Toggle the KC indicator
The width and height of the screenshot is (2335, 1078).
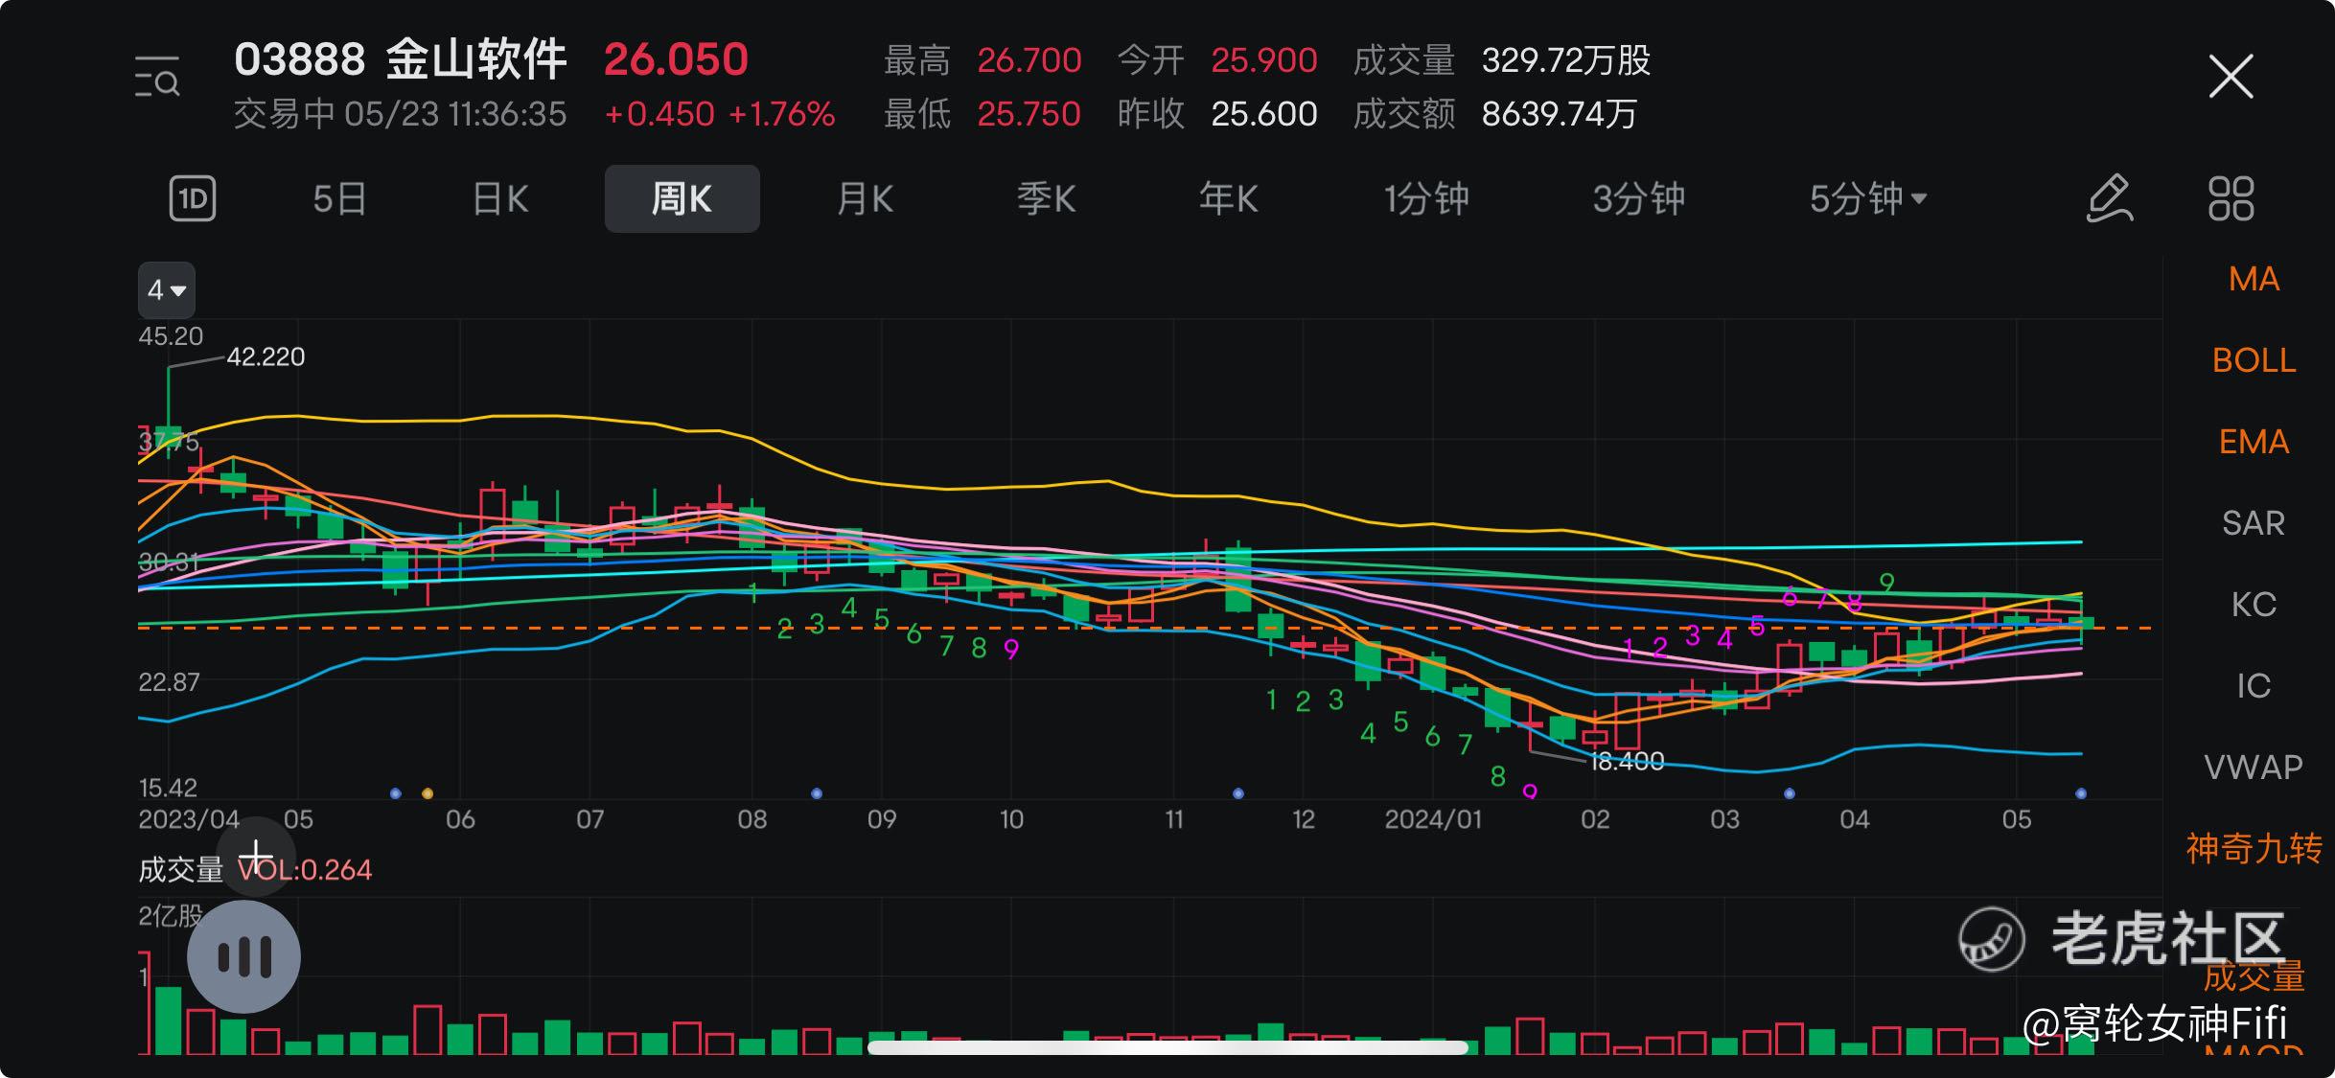2254,605
